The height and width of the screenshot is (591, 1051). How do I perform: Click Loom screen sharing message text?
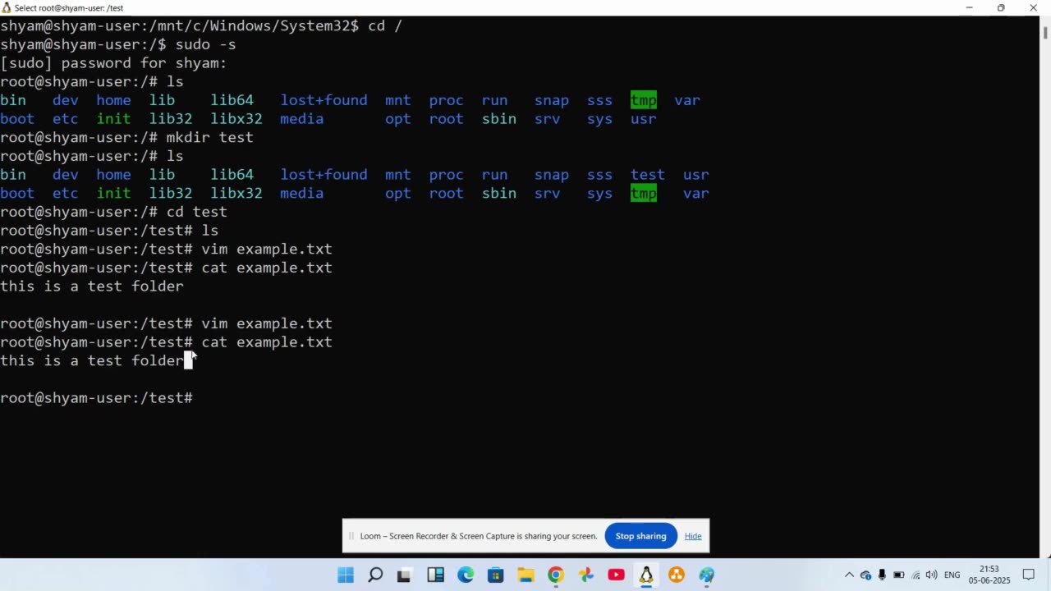click(479, 536)
